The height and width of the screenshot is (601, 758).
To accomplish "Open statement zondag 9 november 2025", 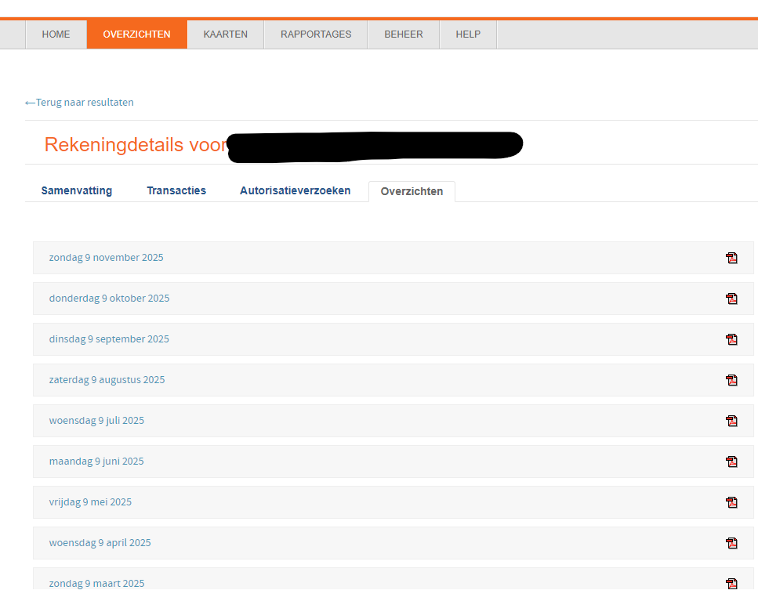I will pyautogui.click(x=107, y=258).
